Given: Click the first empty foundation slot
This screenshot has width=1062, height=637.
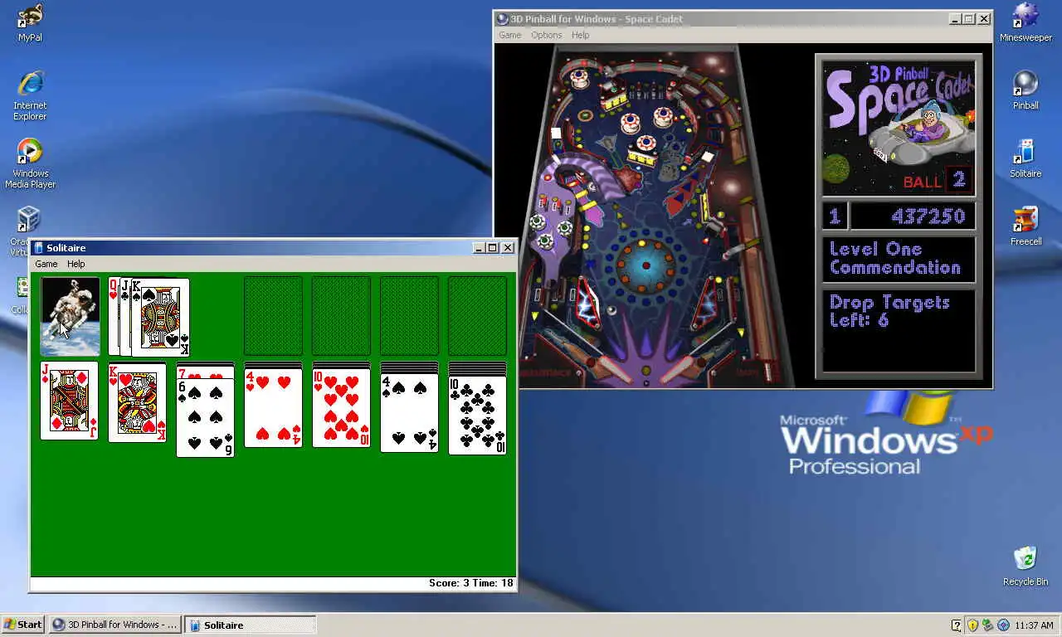Looking at the screenshot, I should click(273, 316).
